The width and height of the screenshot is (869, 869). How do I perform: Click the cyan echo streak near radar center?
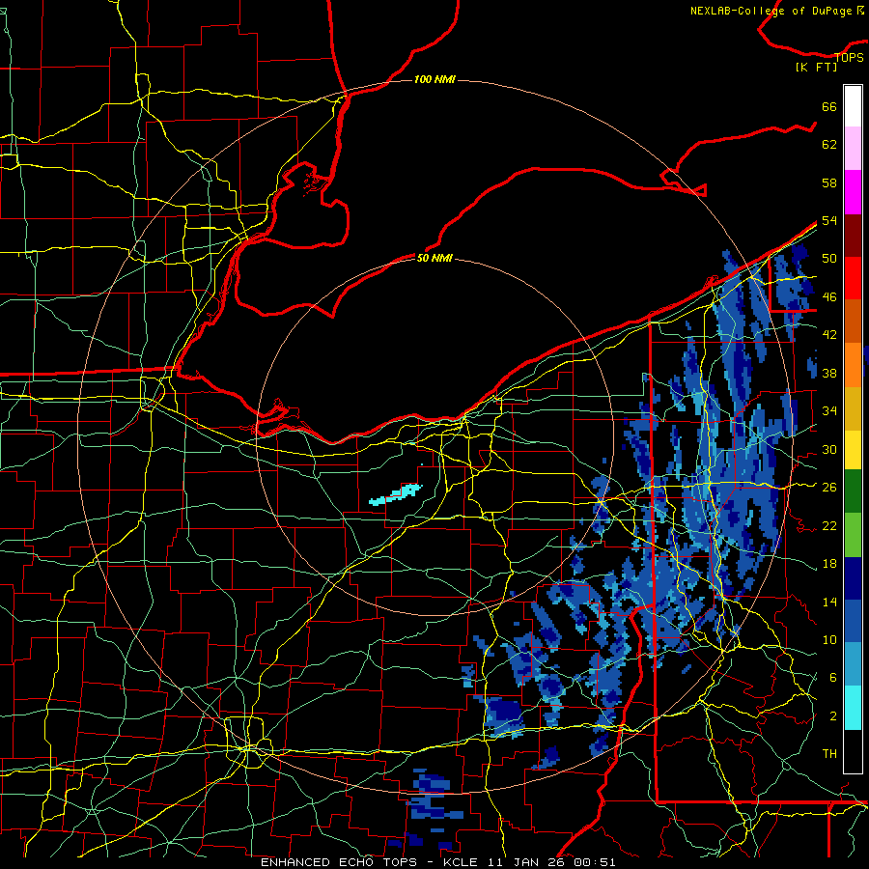(x=396, y=493)
